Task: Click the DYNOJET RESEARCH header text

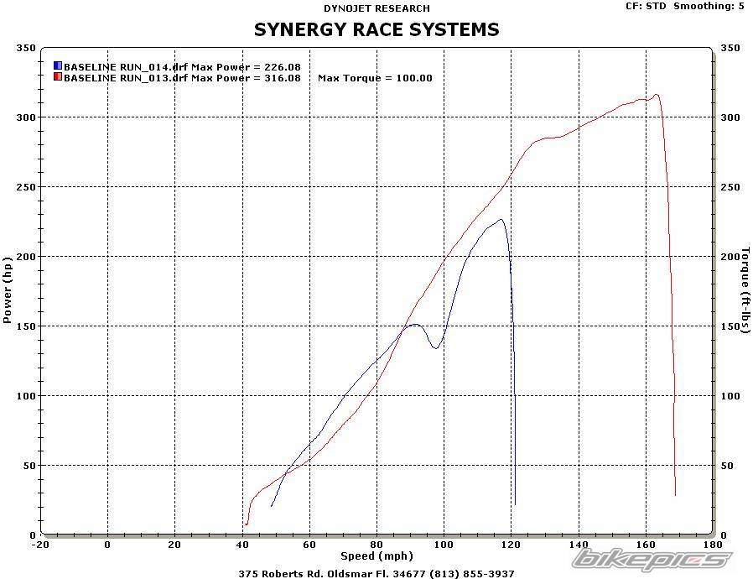Action: pyautogui.click(x=376, y=8)
